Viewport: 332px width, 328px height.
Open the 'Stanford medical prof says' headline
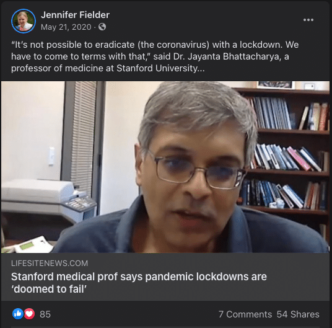click(x=139, y=277)
